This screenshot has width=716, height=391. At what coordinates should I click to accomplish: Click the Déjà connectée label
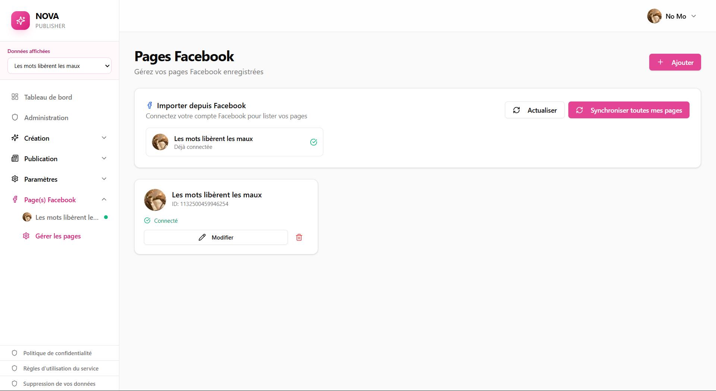click(193, 147)
